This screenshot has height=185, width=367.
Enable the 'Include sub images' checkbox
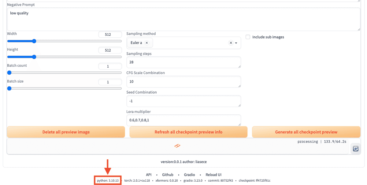248,37
